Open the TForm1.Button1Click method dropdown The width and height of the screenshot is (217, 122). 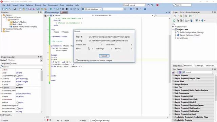(153, 16)
